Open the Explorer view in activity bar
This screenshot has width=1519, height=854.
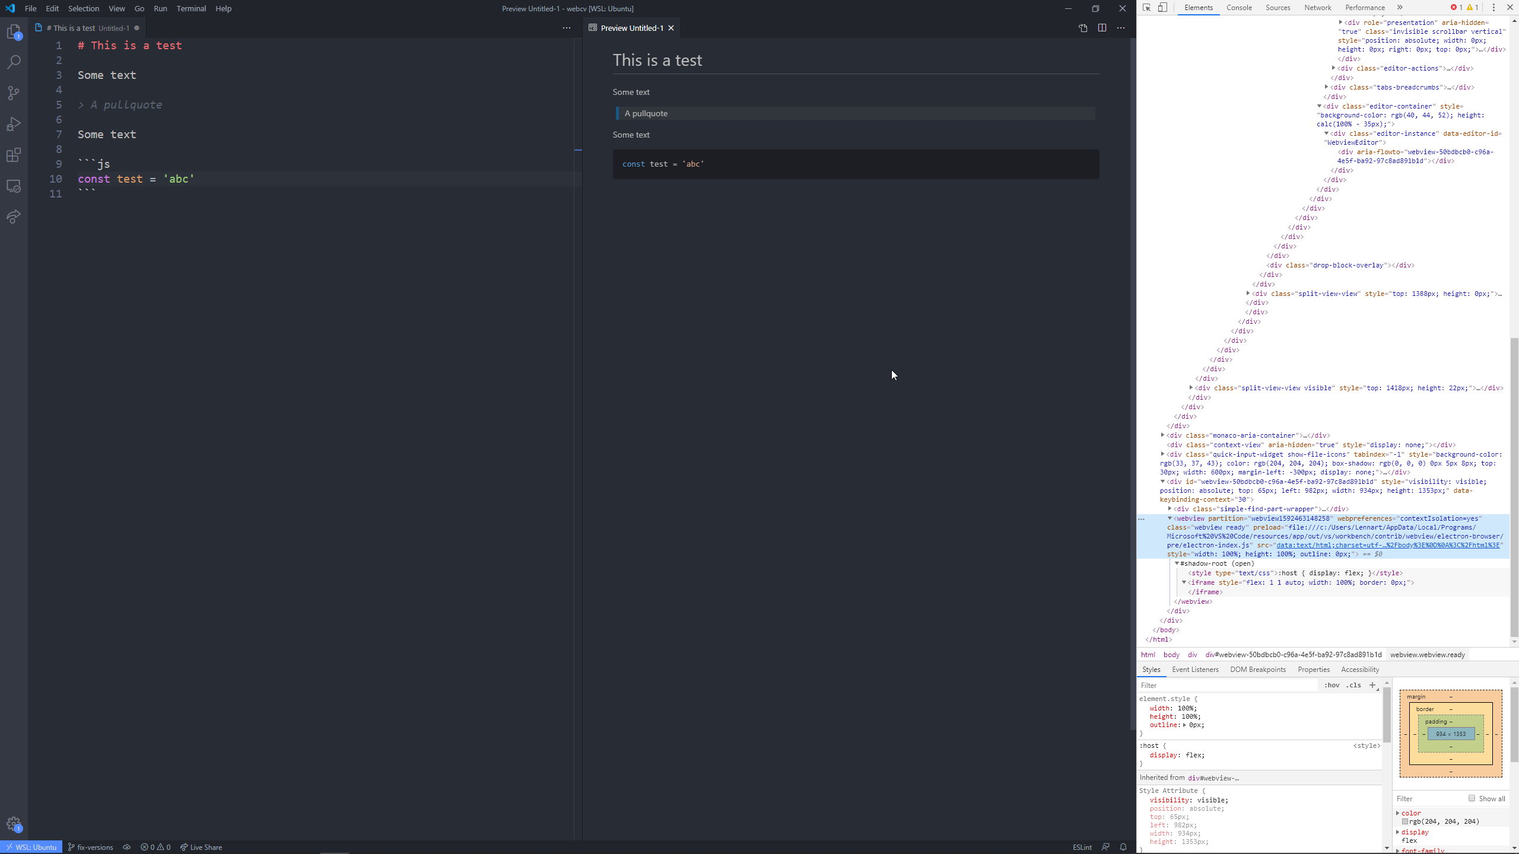coord(14,32)
